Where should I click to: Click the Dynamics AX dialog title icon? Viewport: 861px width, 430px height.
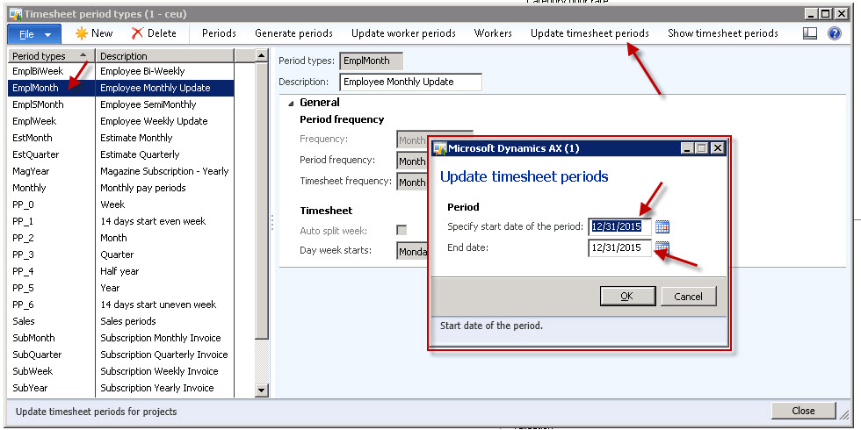coord(440,148)
